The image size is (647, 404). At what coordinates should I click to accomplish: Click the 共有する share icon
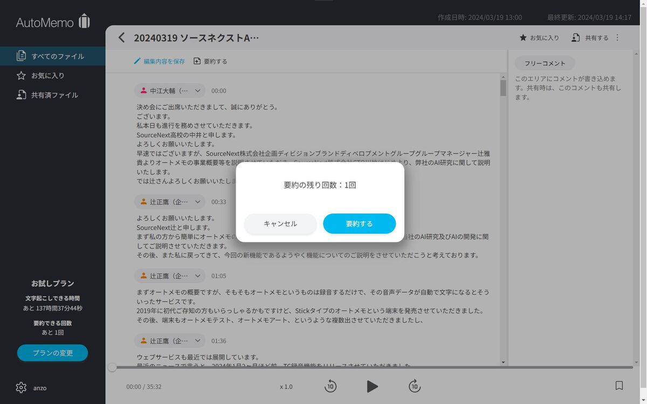click(x=576, y=38)
